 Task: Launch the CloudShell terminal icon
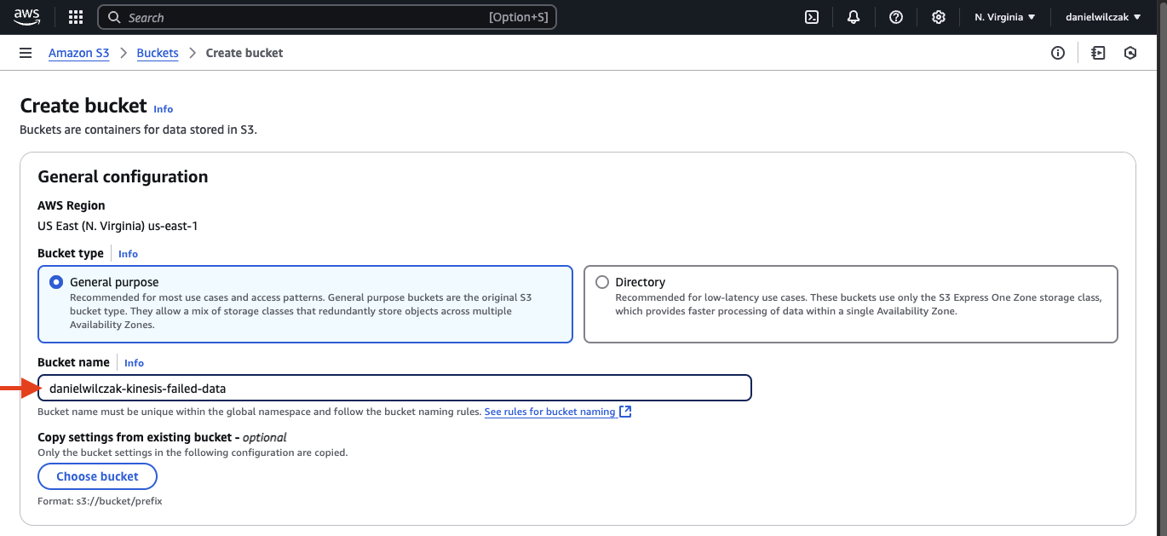(812, 17)
